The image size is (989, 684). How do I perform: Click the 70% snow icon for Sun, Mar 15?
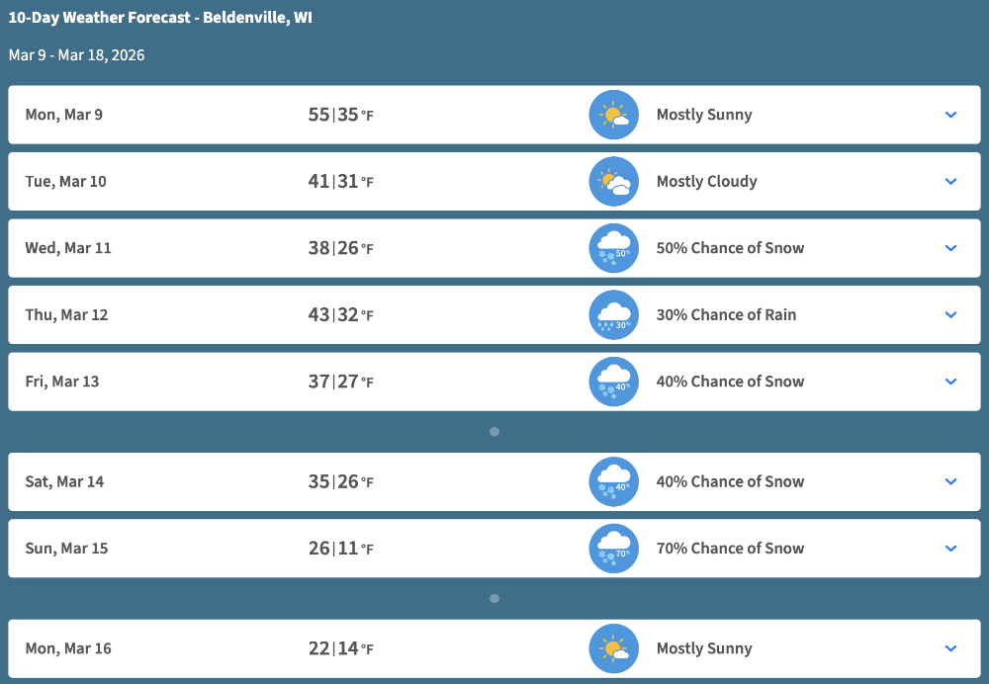tap(613, 549)
